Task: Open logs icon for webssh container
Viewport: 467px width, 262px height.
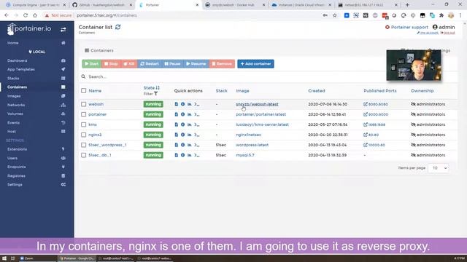Action: click(177, 104)
